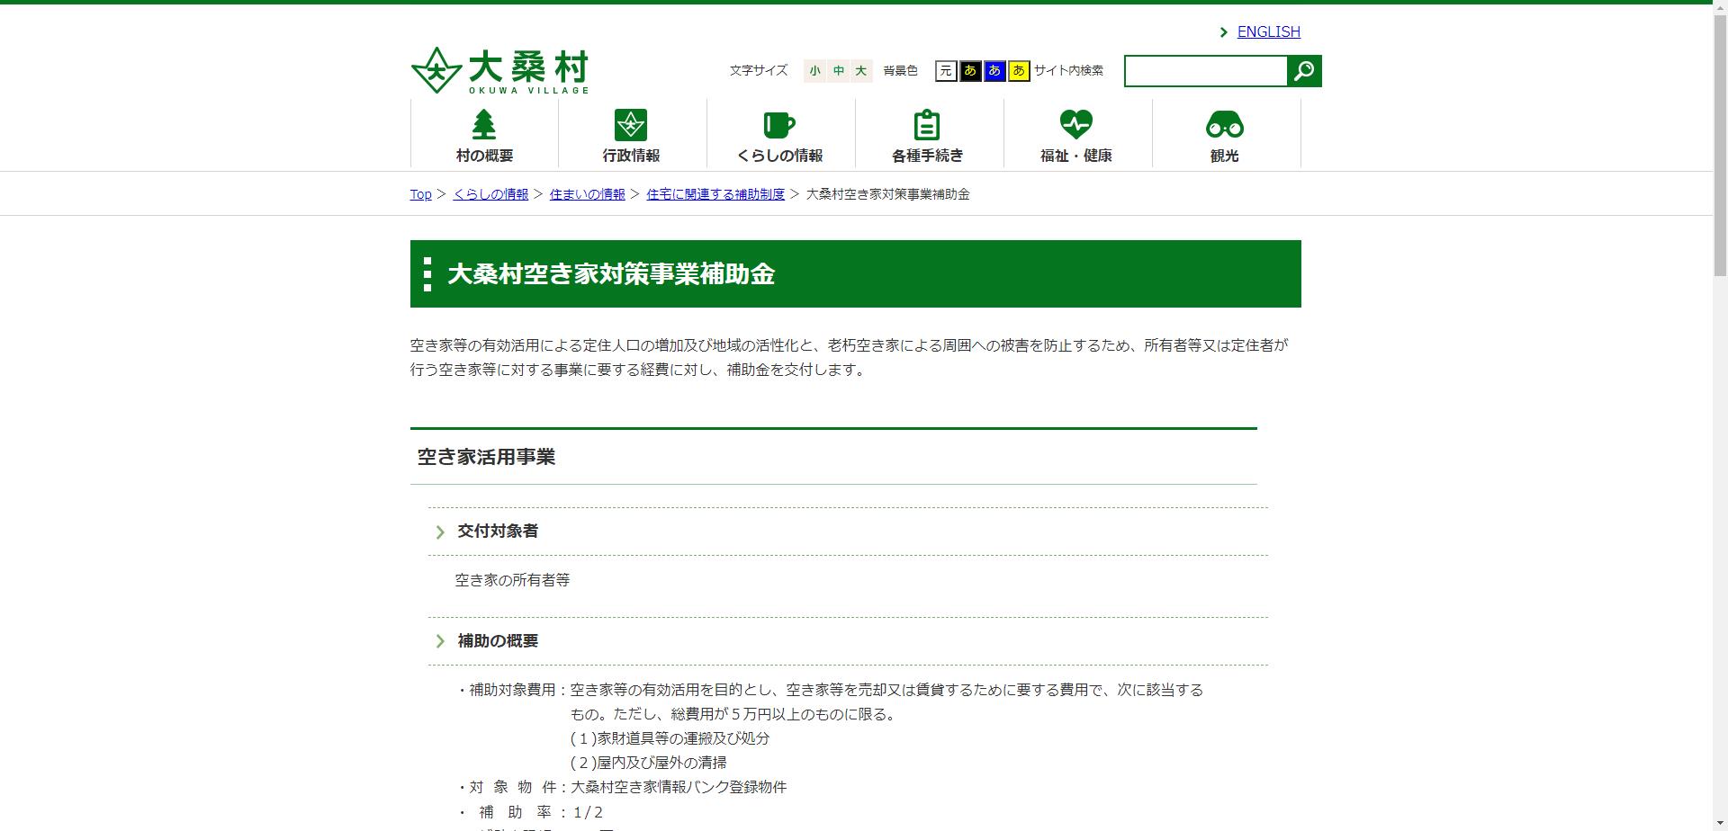Focus the site search input field
The image size is (1728, 831).
pyautogui.click(x=1206, y=71)
